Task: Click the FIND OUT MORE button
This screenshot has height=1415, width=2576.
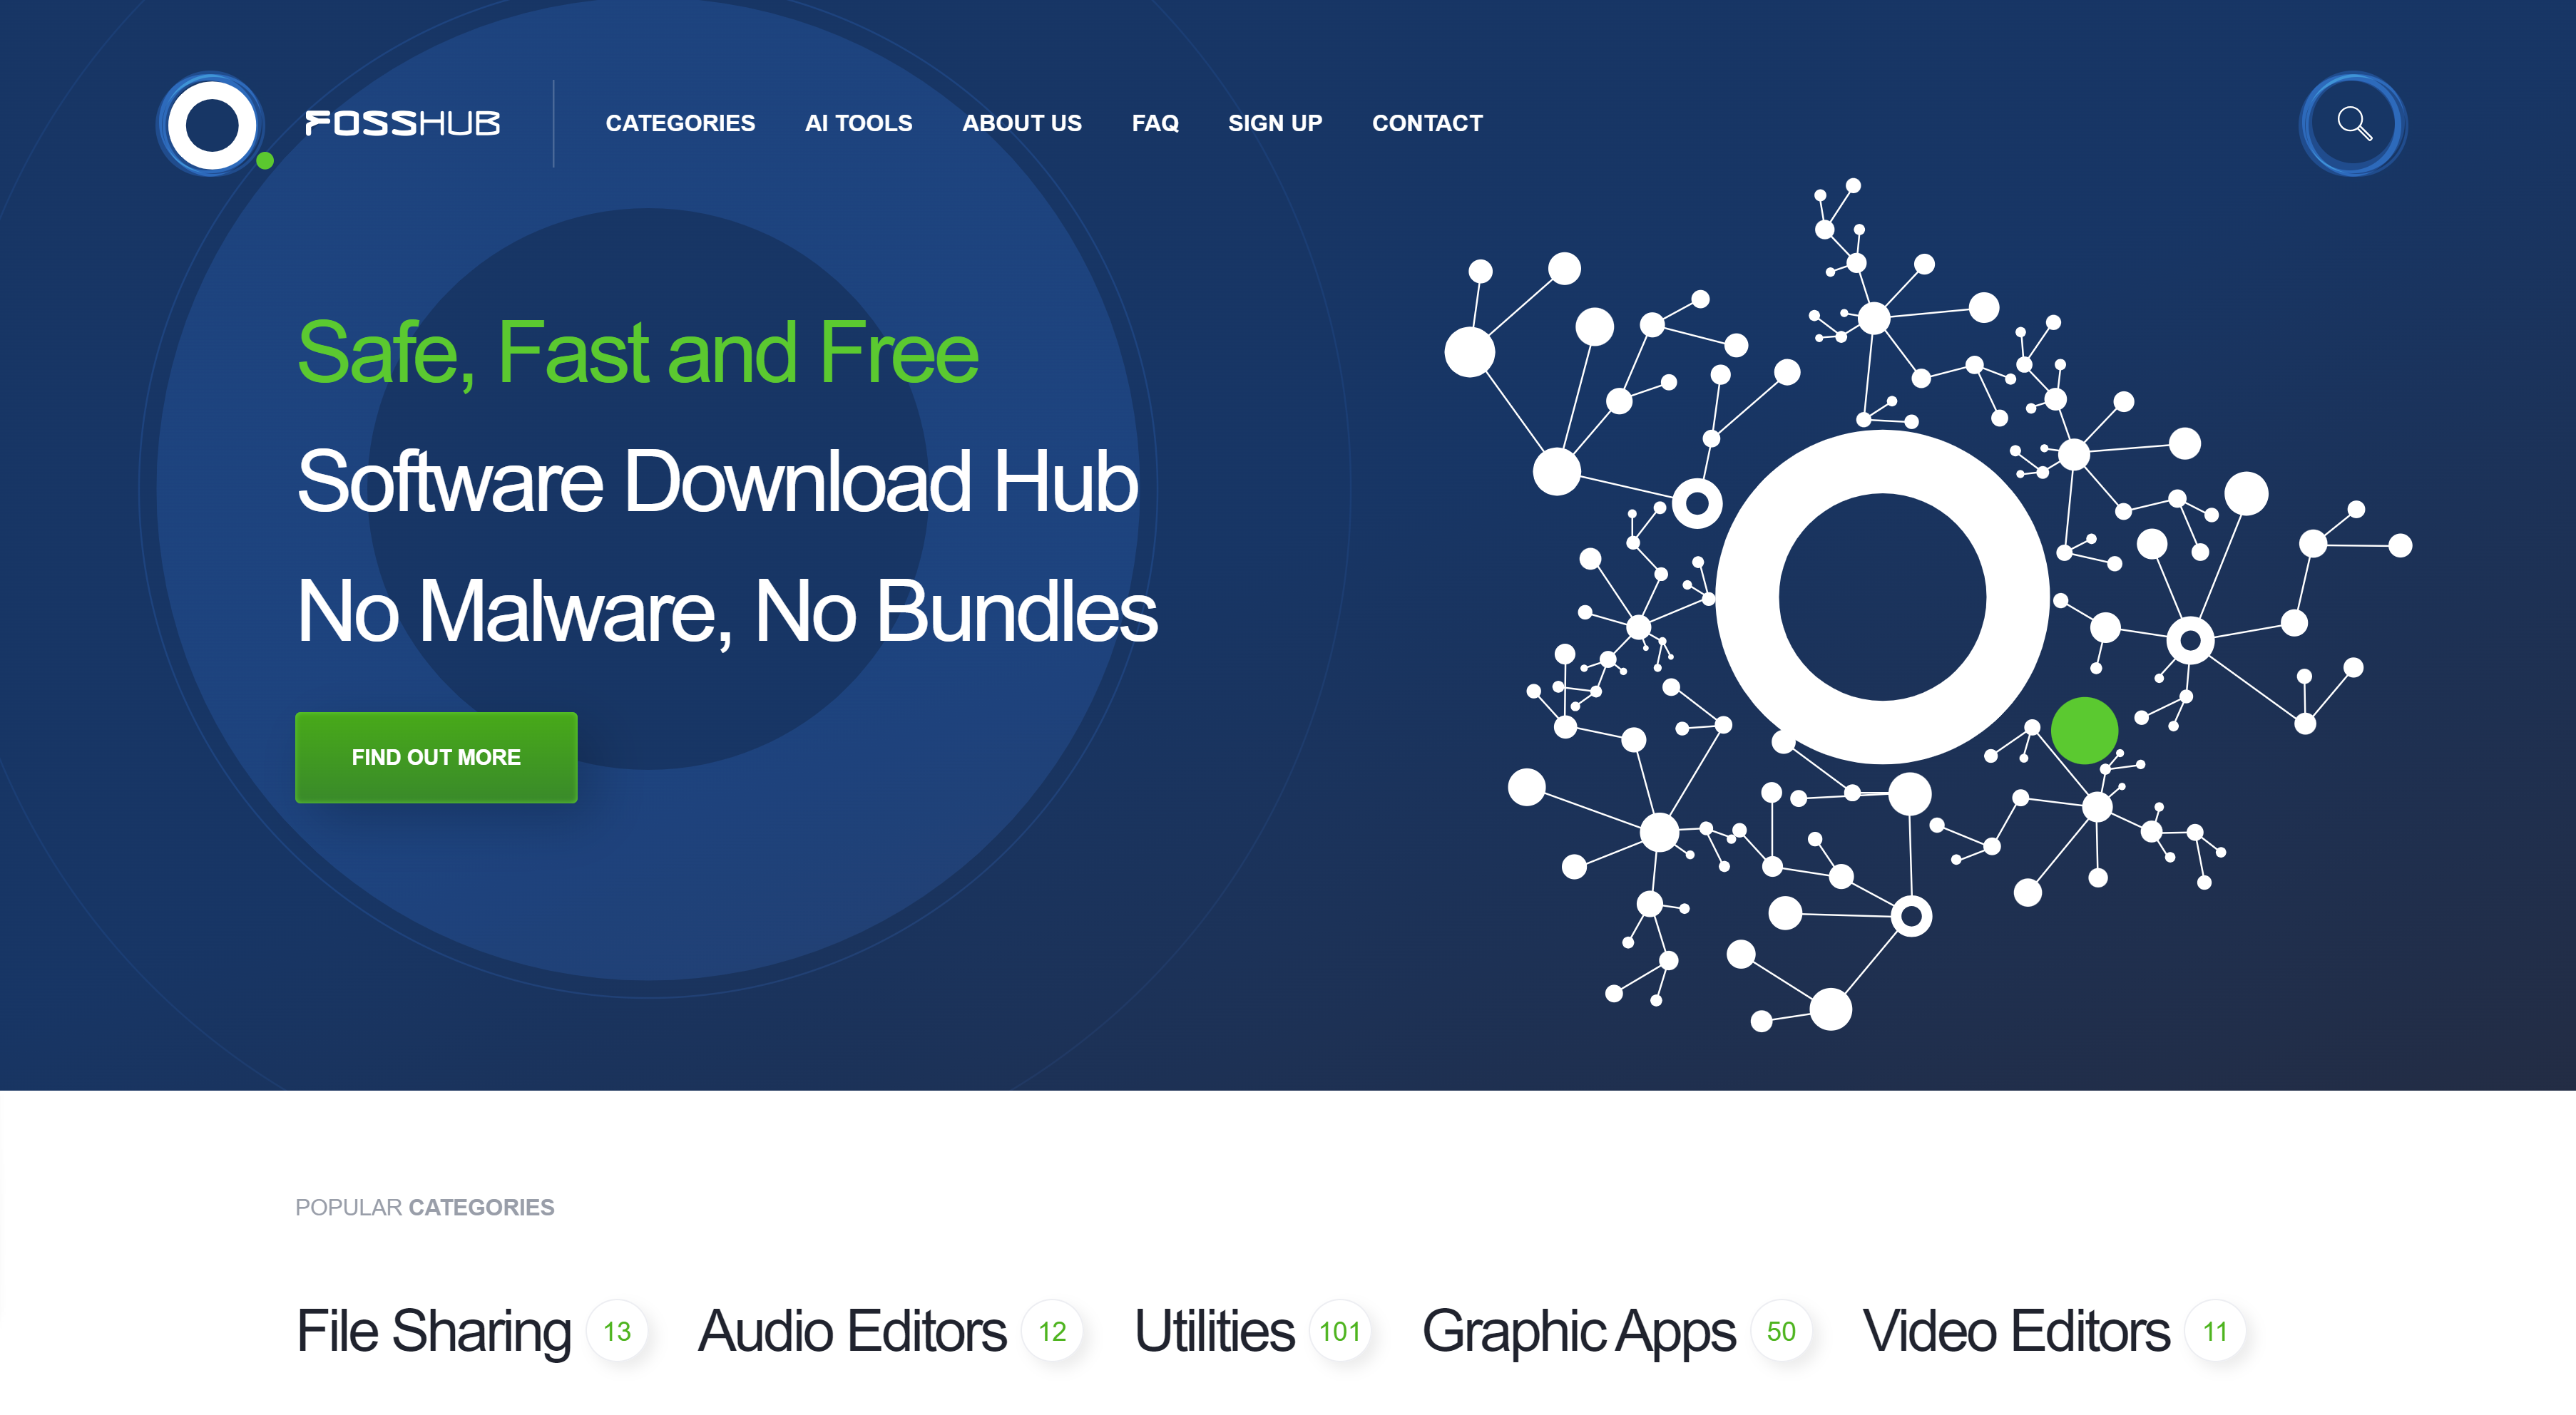Action: point(436,756)
